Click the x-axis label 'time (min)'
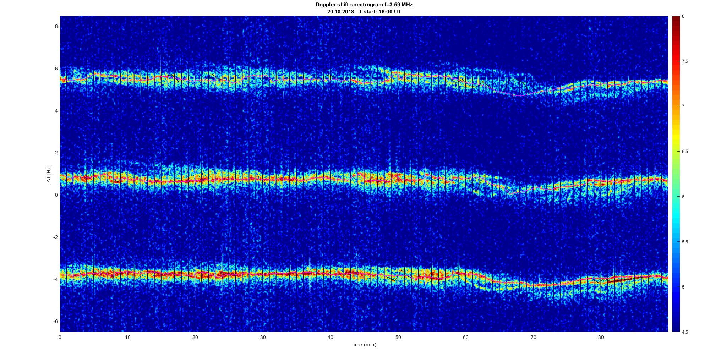710x356 pixels. [364, 345]
